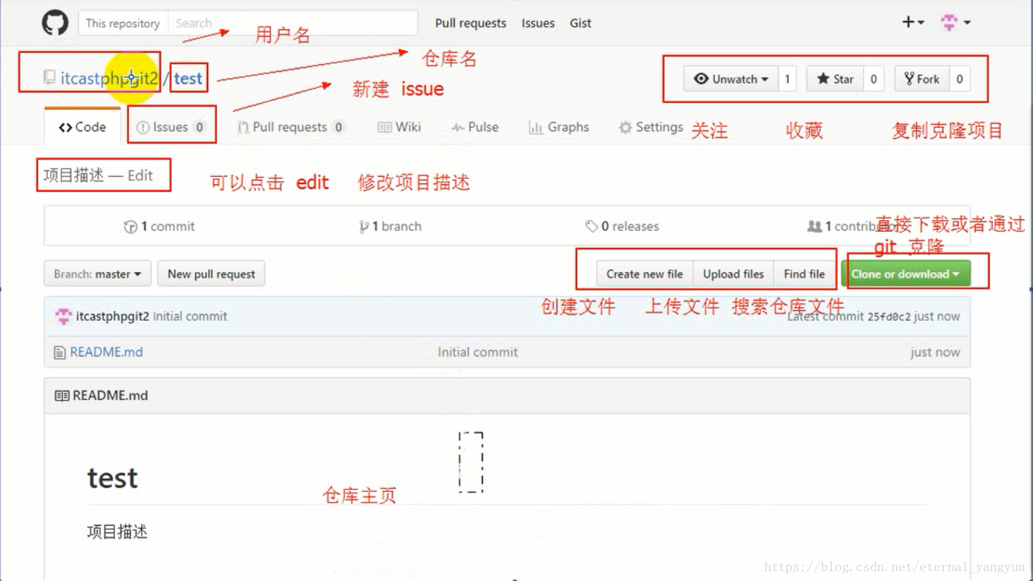This screenshot has width=1033, height=581.
Task: Open Pull requests in top navigation
Action: pos(470,23)
